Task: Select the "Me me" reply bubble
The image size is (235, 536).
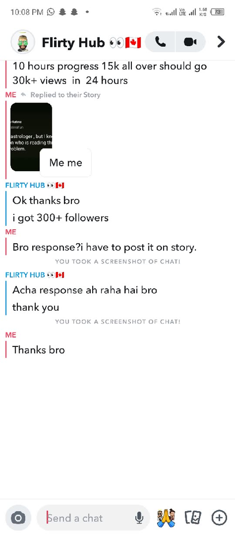Action: click(66, 163)
